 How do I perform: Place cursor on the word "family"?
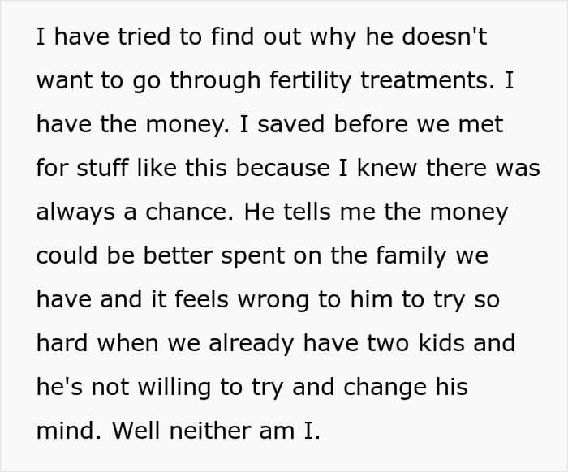411,256
